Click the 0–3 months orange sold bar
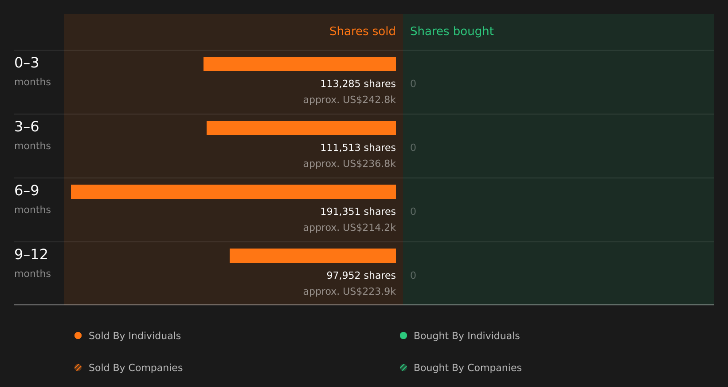728x387 pixels. 300,64
